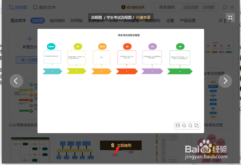Focus the 搜索模板 search field
Screen dimensions: 241x165
click(x=167, y=7)
